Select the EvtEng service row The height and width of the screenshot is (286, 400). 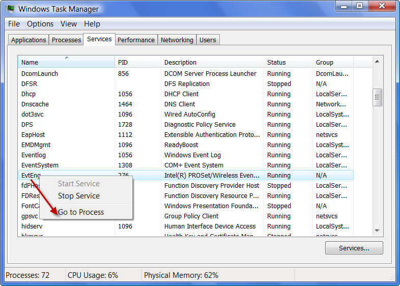coord(186,175)
